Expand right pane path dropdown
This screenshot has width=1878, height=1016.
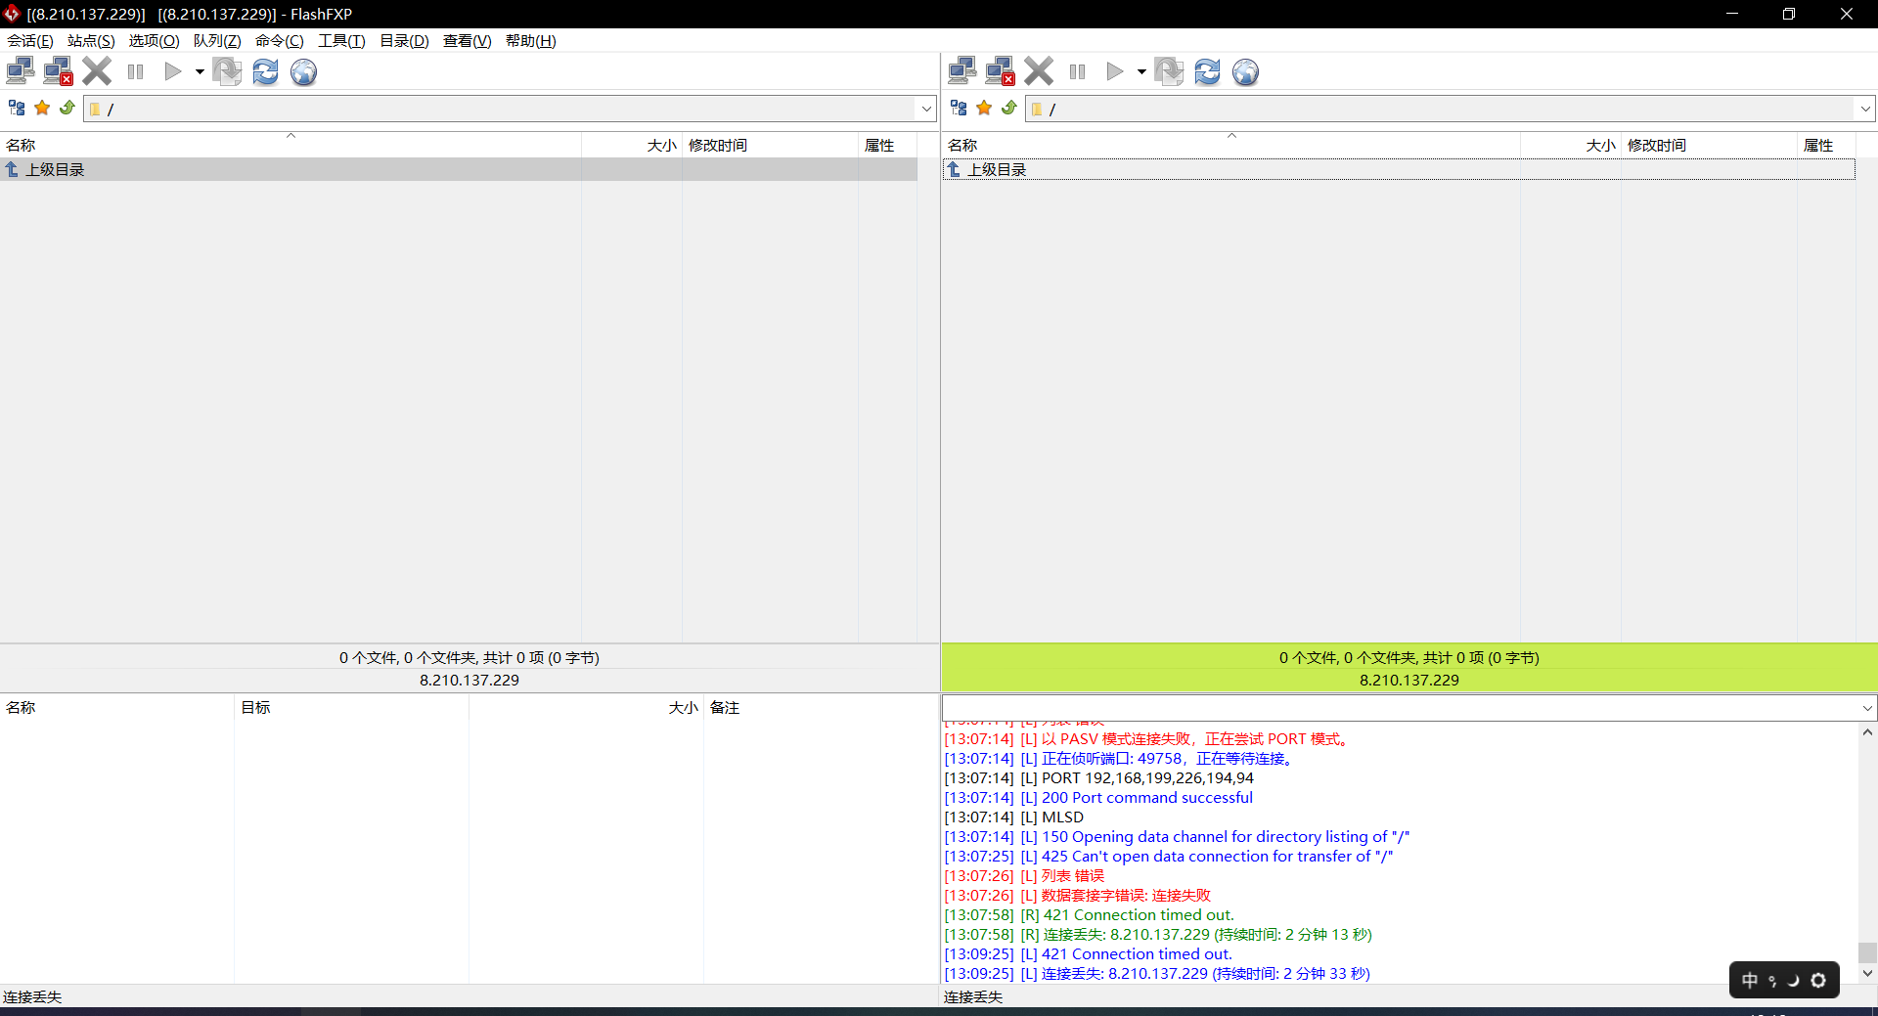coord(1865,109)
